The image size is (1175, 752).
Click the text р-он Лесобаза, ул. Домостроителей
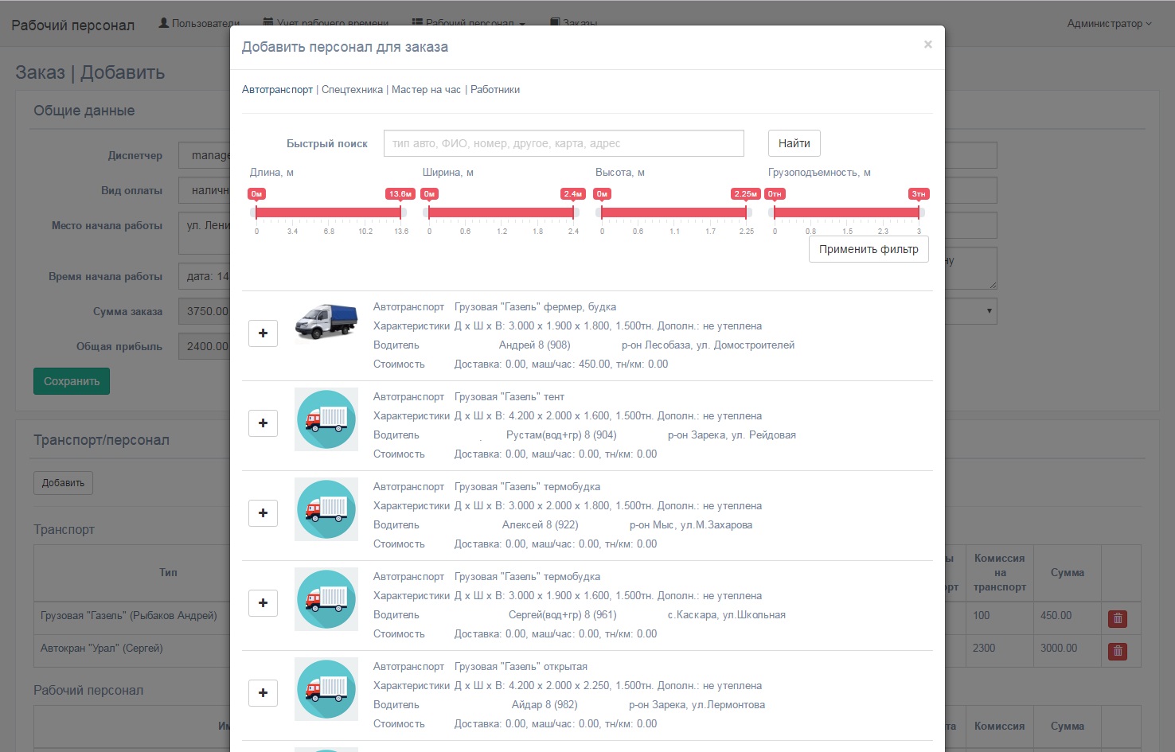(x=708, y=345)
